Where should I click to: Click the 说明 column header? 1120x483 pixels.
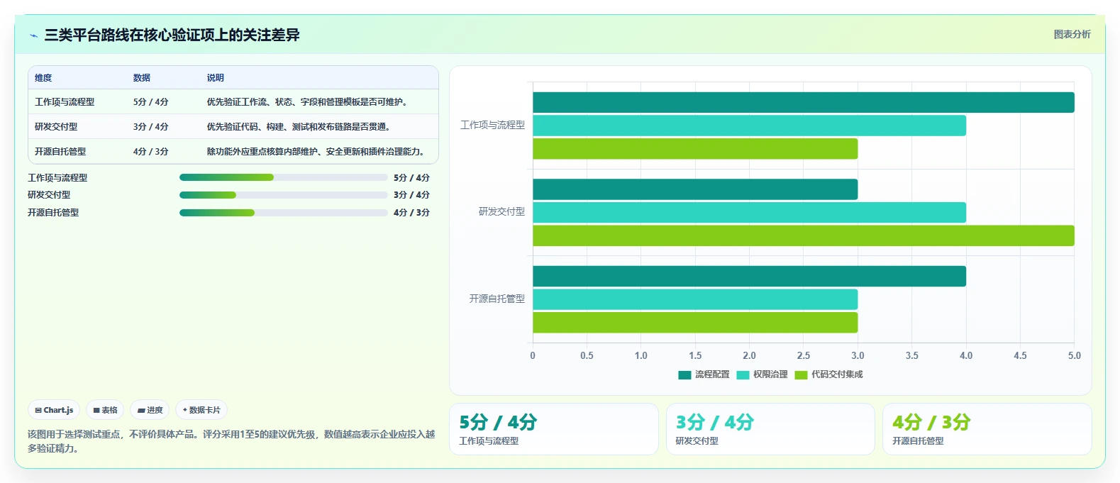point(216,78)
